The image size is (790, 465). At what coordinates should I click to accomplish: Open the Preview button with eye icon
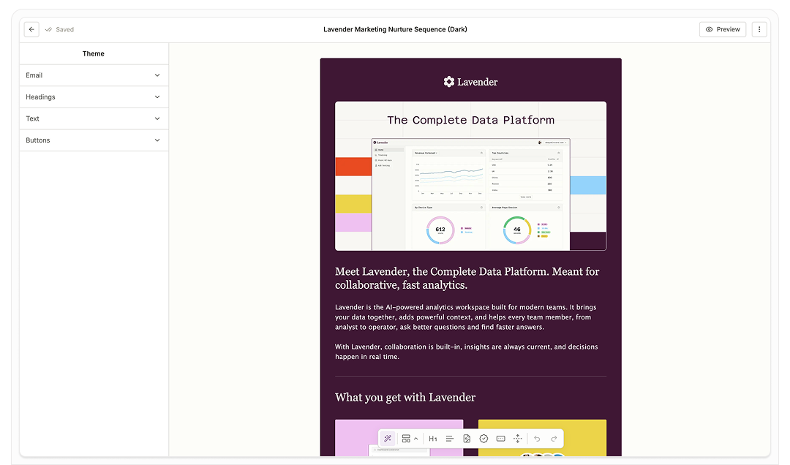tap(723, 29)
